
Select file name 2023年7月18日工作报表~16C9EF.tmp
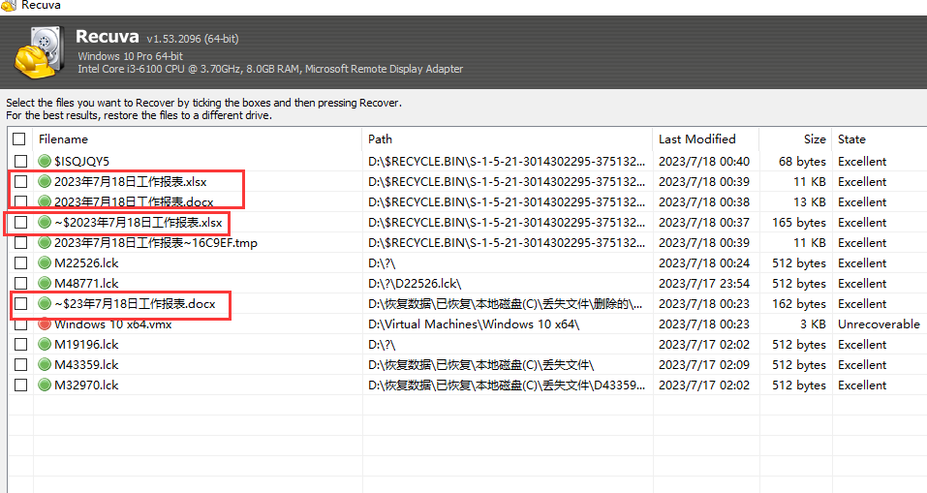[156, 242]
